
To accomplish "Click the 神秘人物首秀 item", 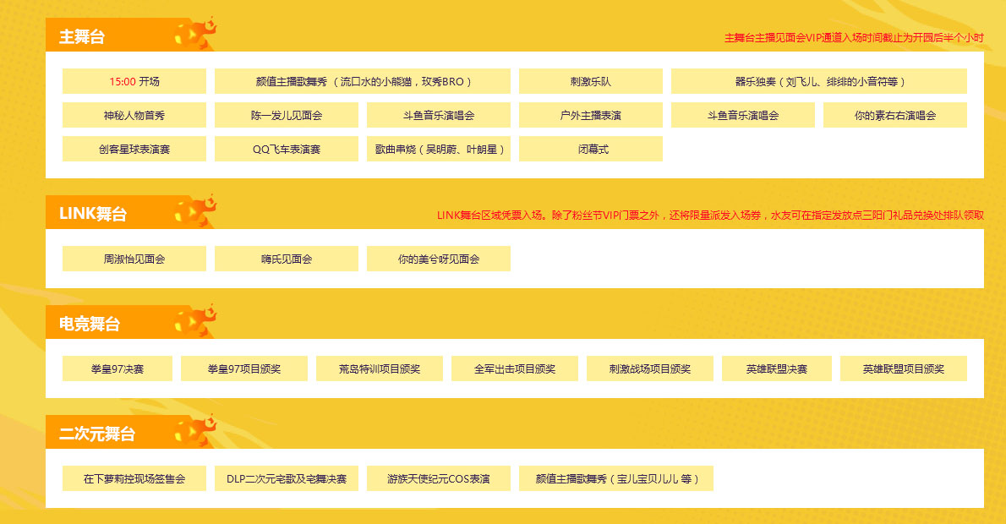I will point(134,116).
